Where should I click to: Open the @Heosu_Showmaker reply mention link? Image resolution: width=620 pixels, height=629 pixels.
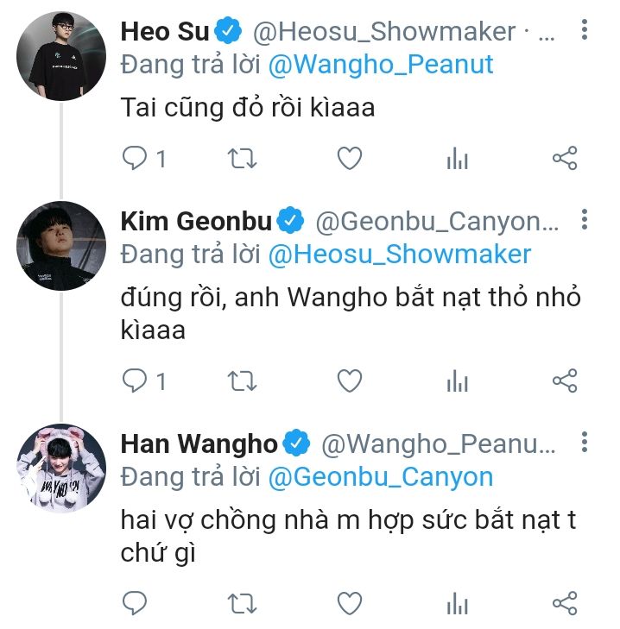click(400, 255)
